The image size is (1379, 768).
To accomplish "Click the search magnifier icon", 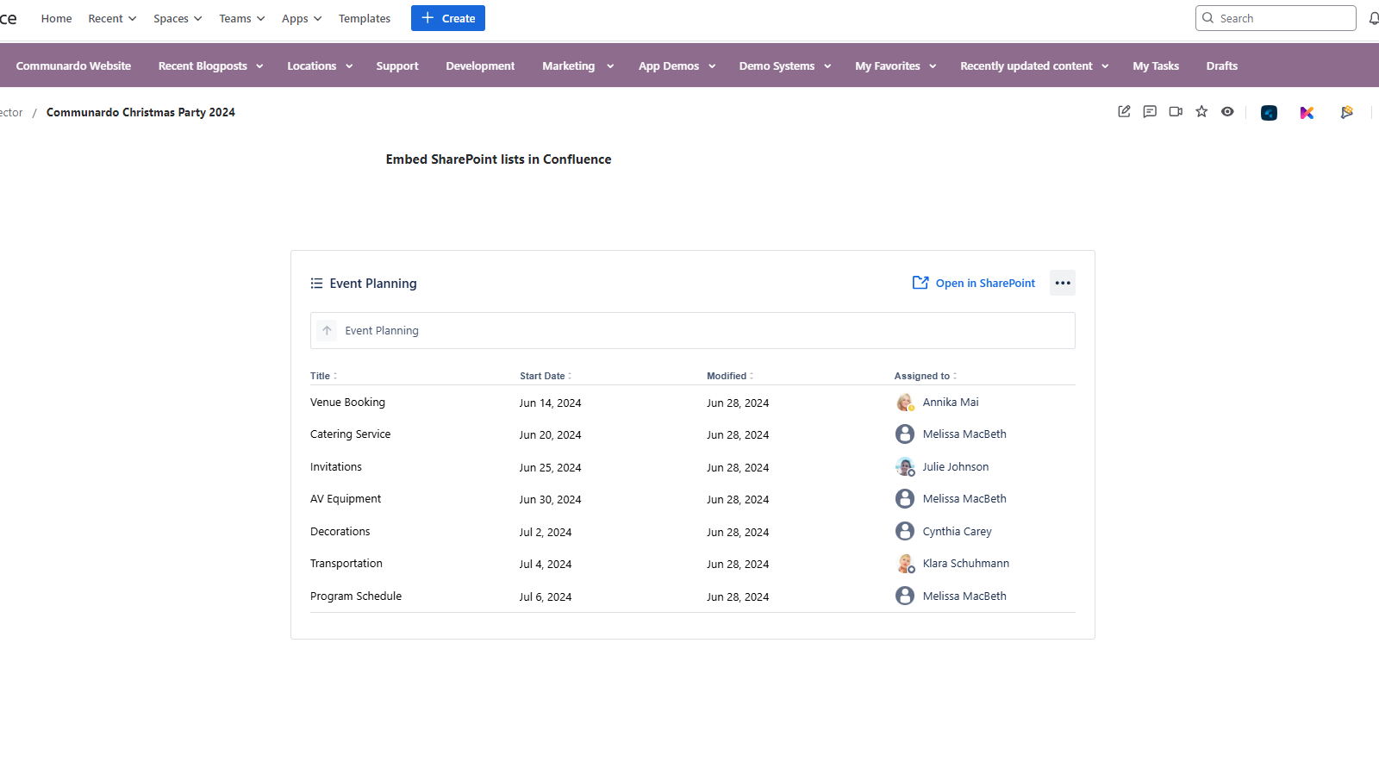I will pyautogui.click(x=1207, y=17).
